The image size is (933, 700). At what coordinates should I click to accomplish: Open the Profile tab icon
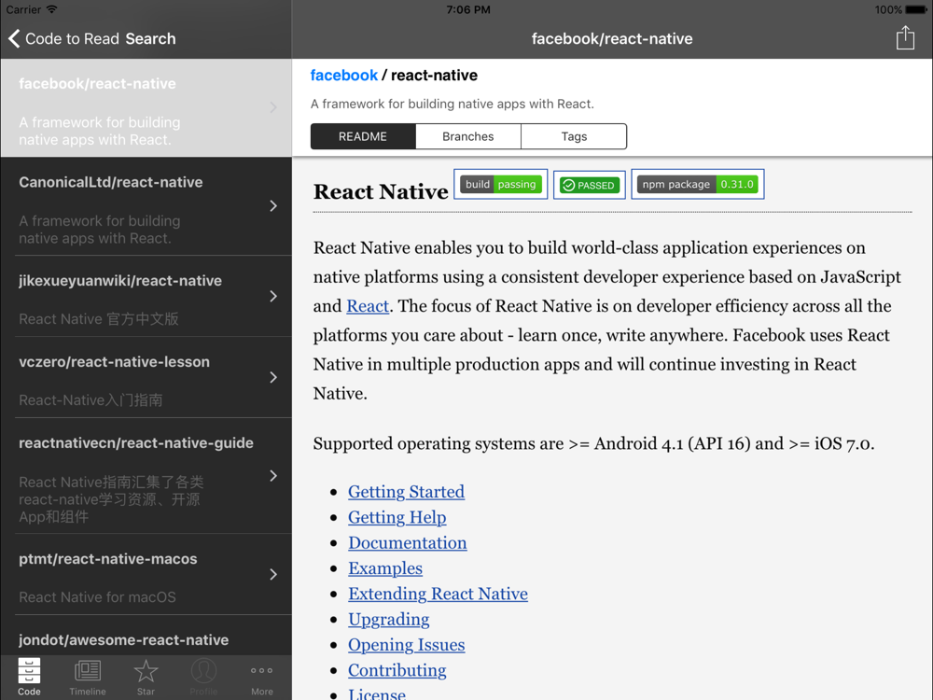coord(203,676)
